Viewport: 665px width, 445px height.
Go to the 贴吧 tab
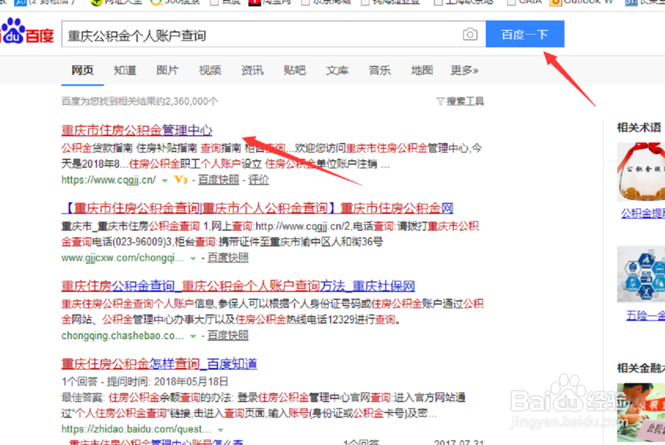pyautogui.click(x=295, y=70)
